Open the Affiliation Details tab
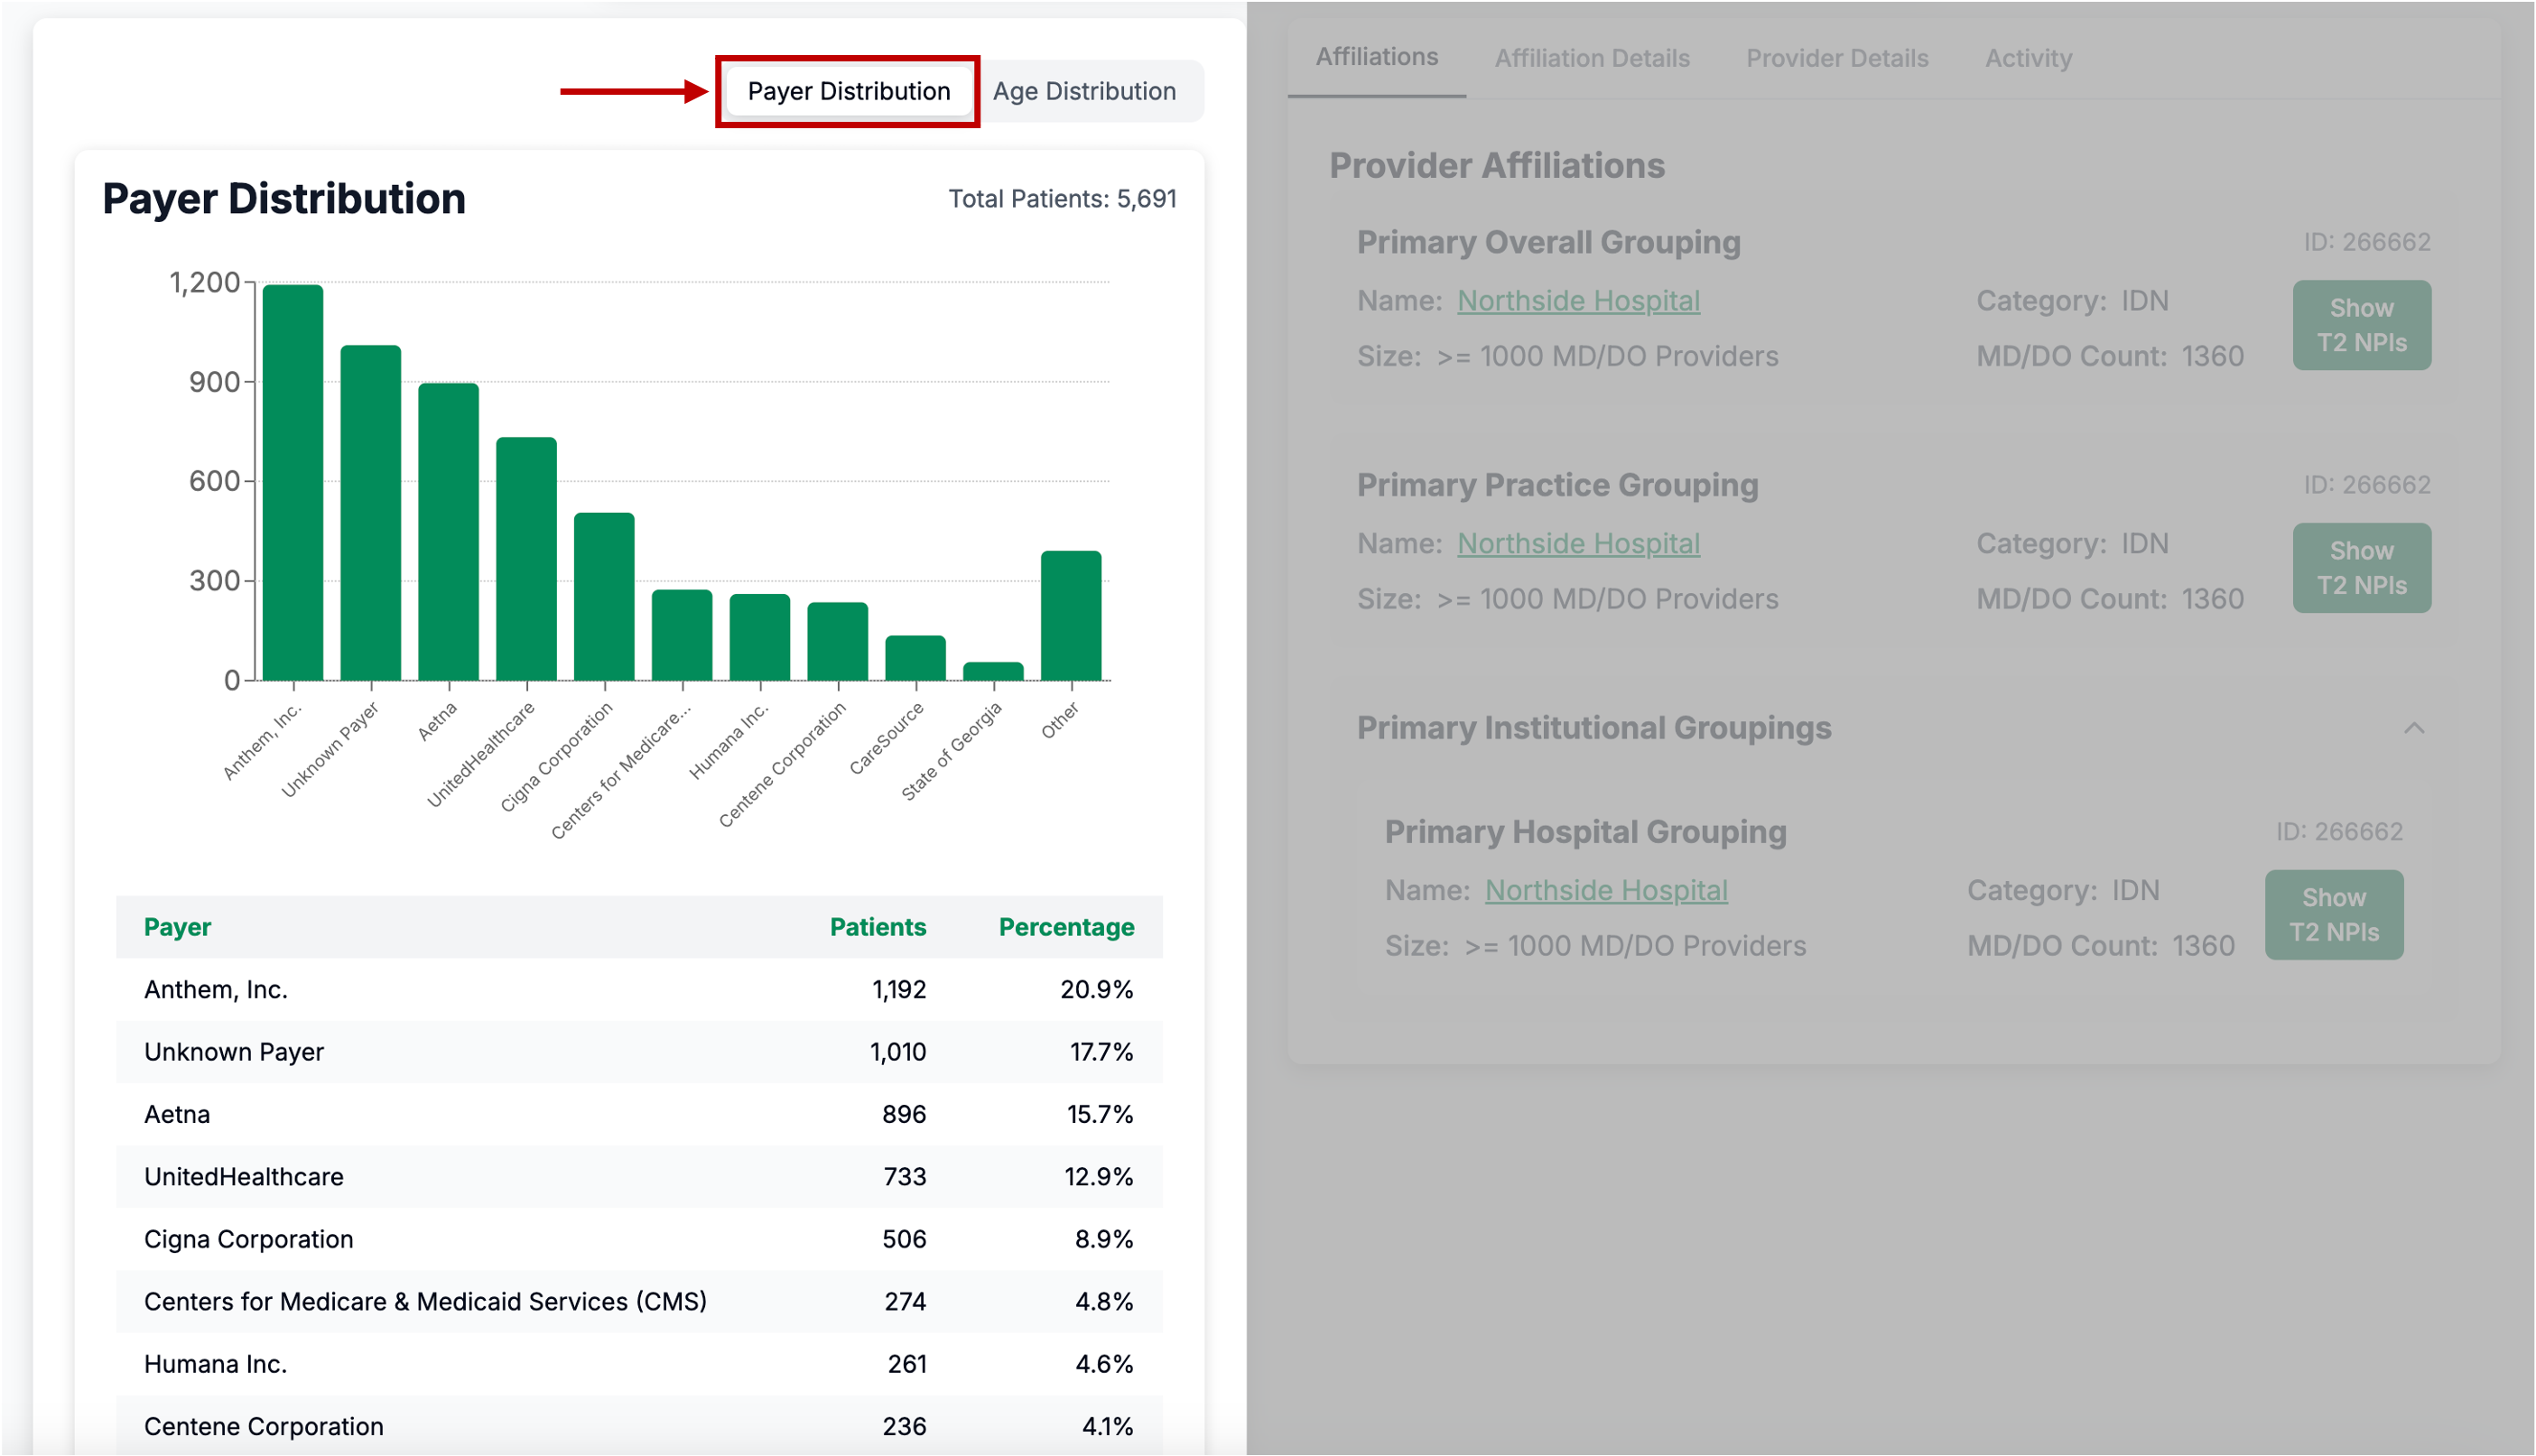Viewport: 2536px width, 1456px height. 1592,58
